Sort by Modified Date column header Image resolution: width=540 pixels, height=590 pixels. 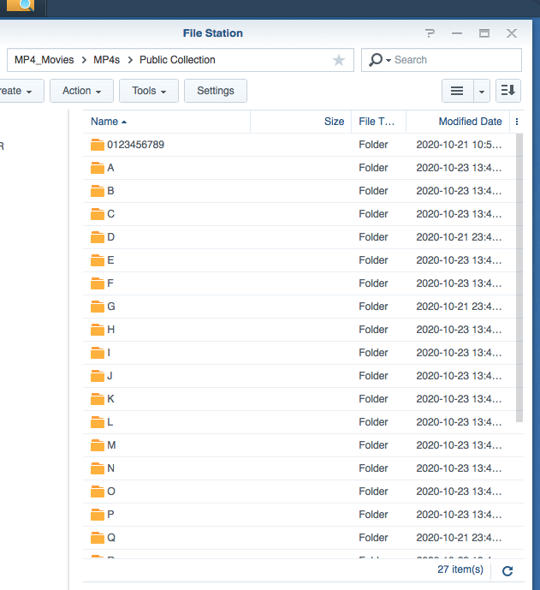coord(470,122)
